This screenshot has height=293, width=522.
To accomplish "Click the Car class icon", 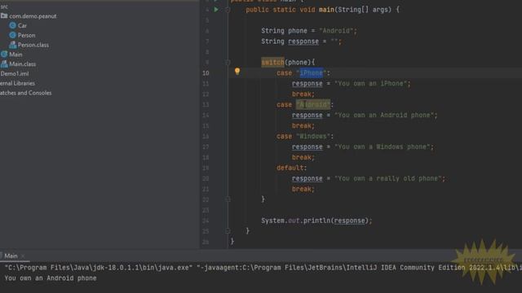I will [x=13, y=25].
